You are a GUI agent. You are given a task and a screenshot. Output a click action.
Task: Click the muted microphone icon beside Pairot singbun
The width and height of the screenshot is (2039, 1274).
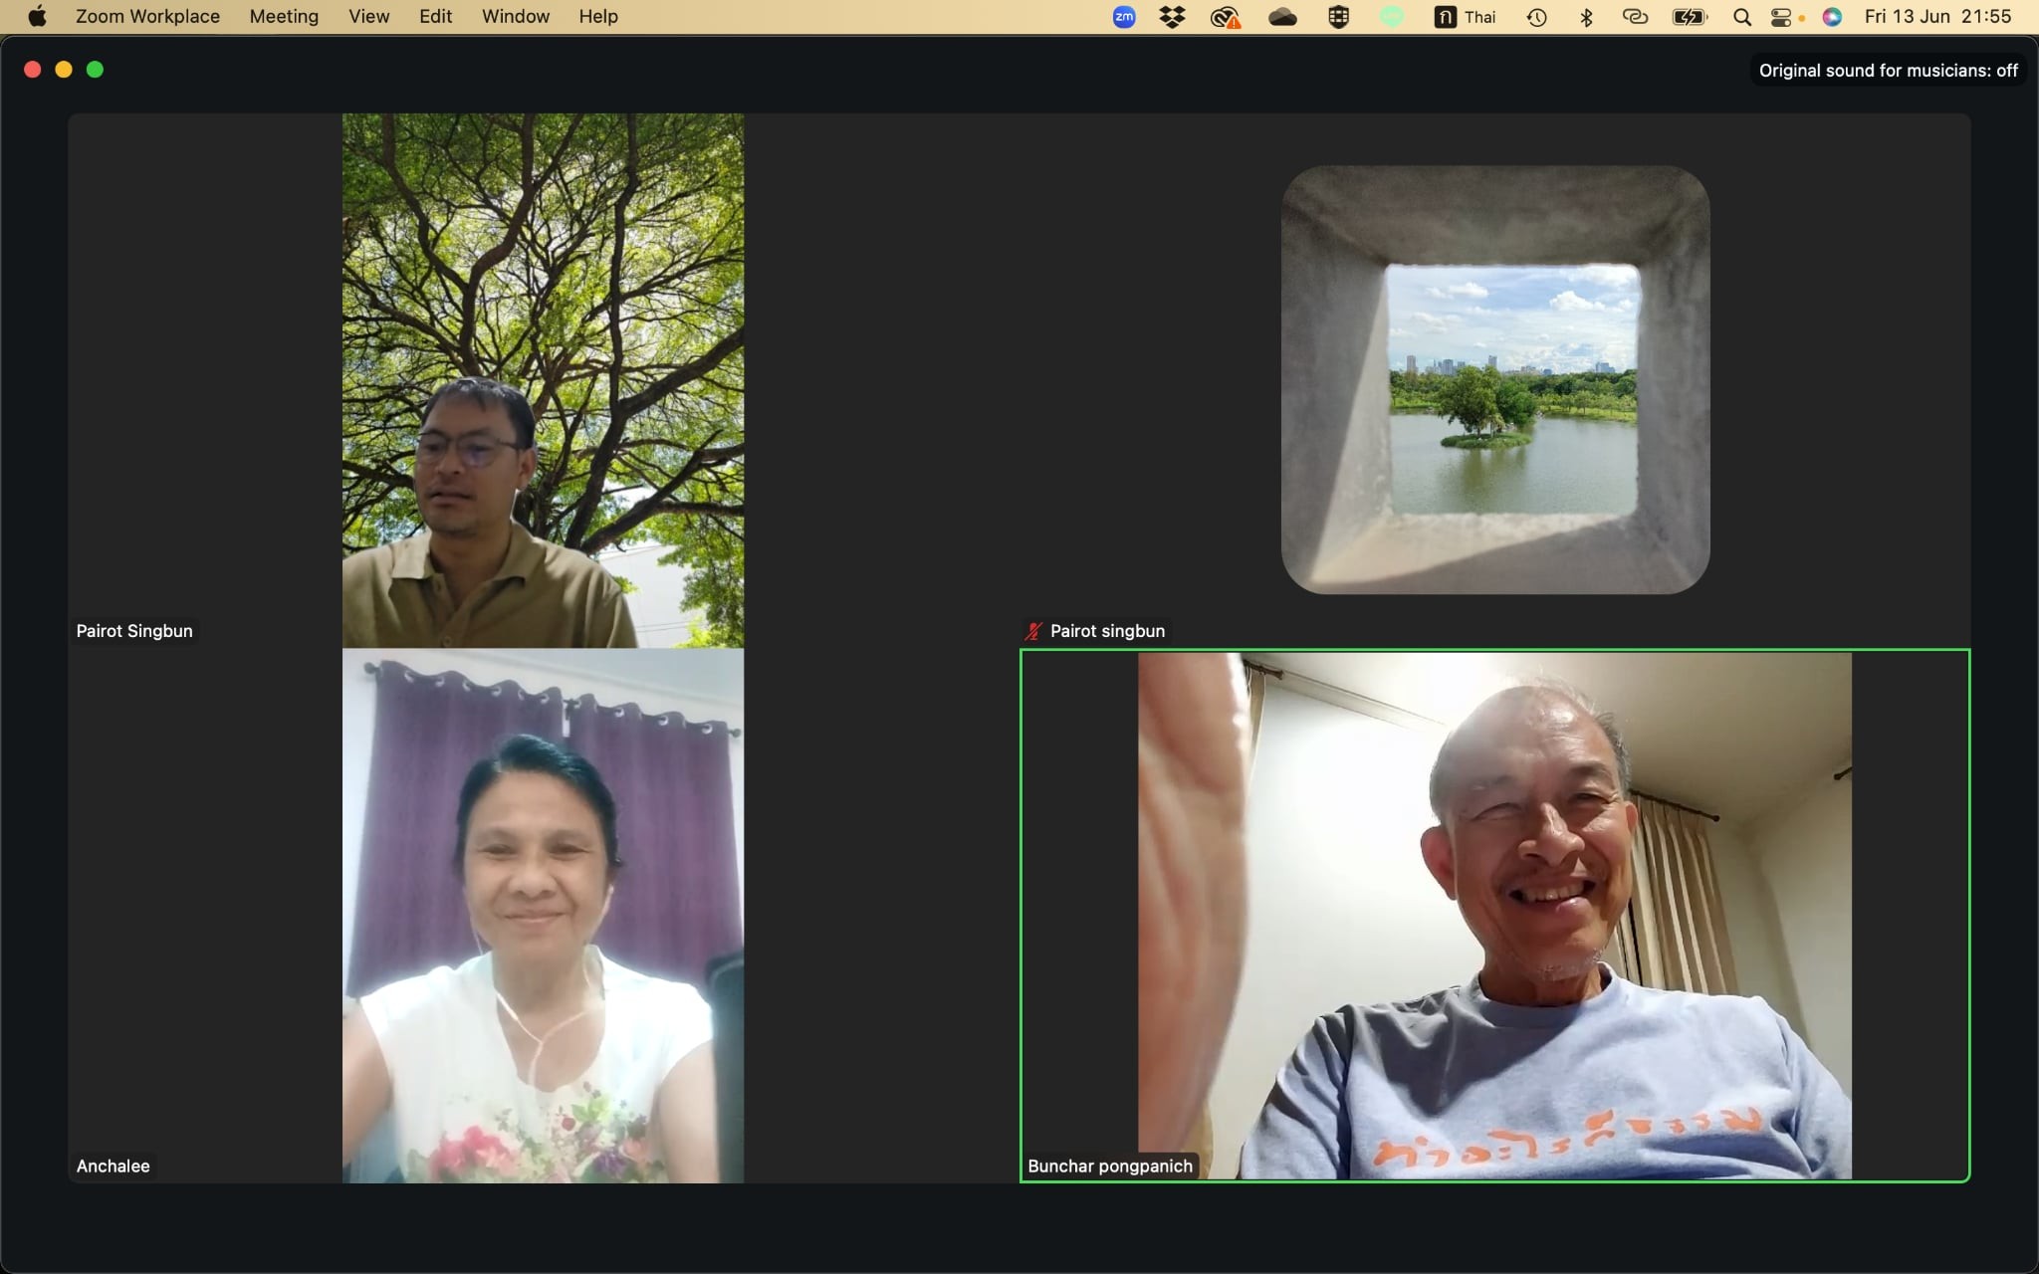(1033, 631)
